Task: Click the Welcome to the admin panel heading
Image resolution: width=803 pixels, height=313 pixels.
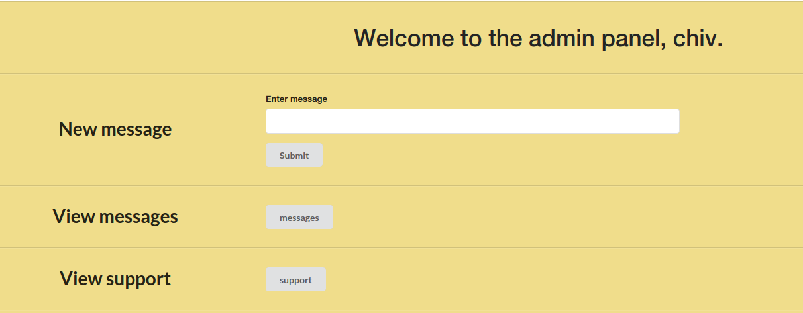Action: 538,38
